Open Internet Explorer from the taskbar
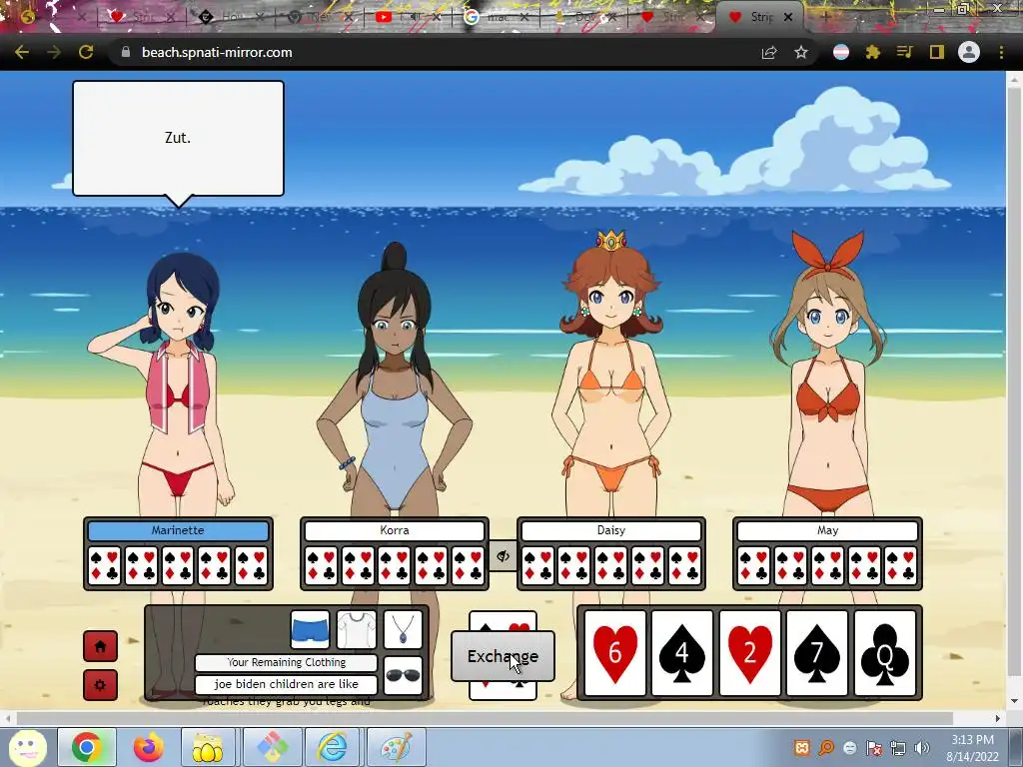Screen dimensions: 1023x767 point(333,747)
